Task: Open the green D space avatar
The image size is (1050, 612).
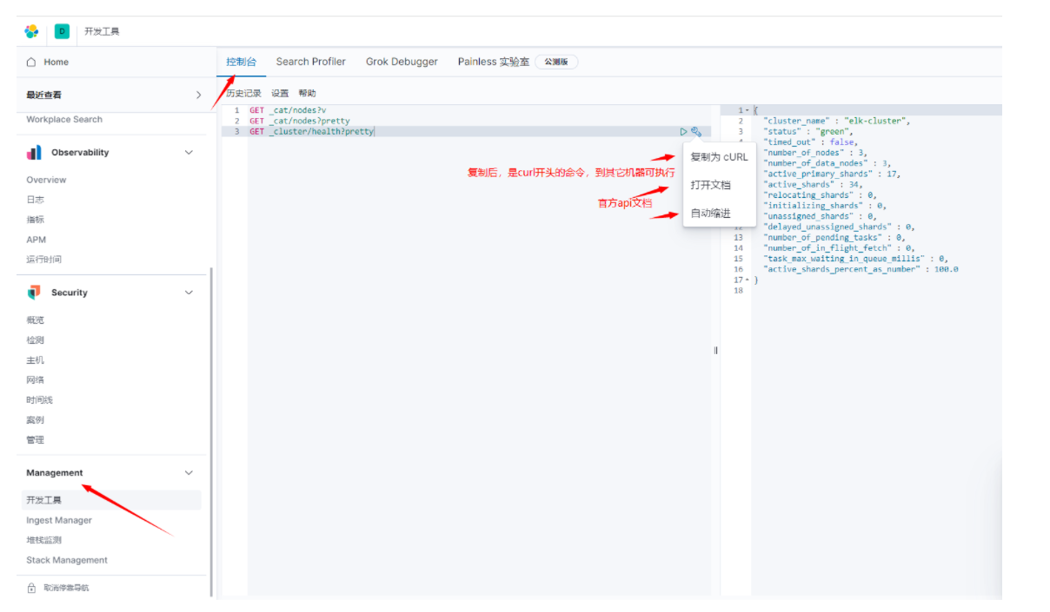Action: 62,31
